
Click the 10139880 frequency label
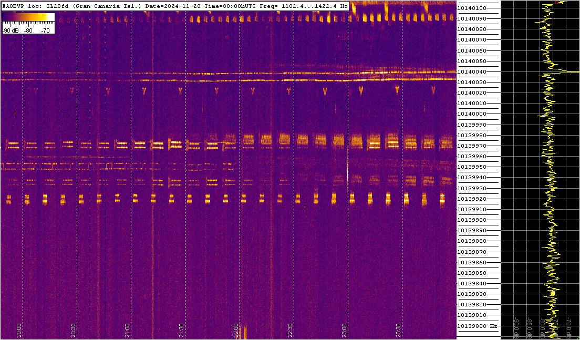[472, 241]
